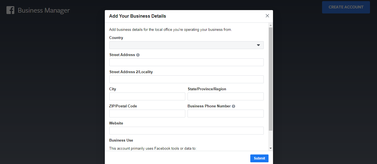Click the scrollbar down arrow in dialog
This screenshot has width=377, height=164.
tap(270, 148)
